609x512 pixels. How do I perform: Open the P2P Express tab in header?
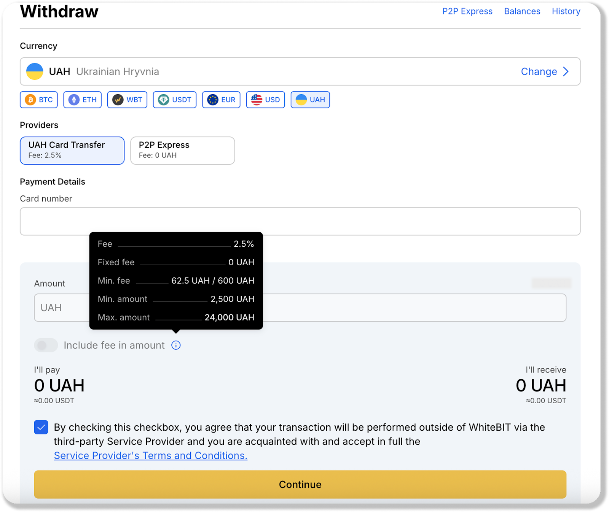tap(467, 11)
